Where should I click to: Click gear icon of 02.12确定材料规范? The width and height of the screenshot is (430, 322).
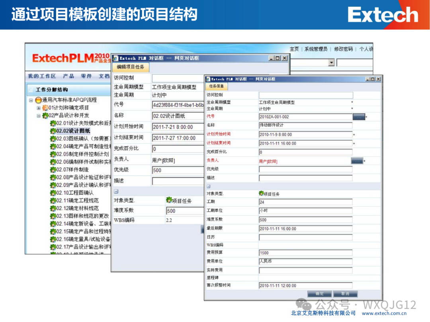coord(53,208)
